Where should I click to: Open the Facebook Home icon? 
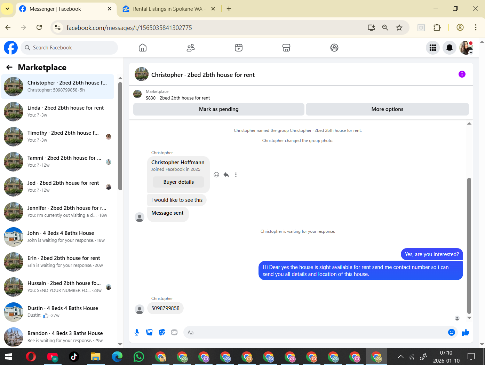143,48
